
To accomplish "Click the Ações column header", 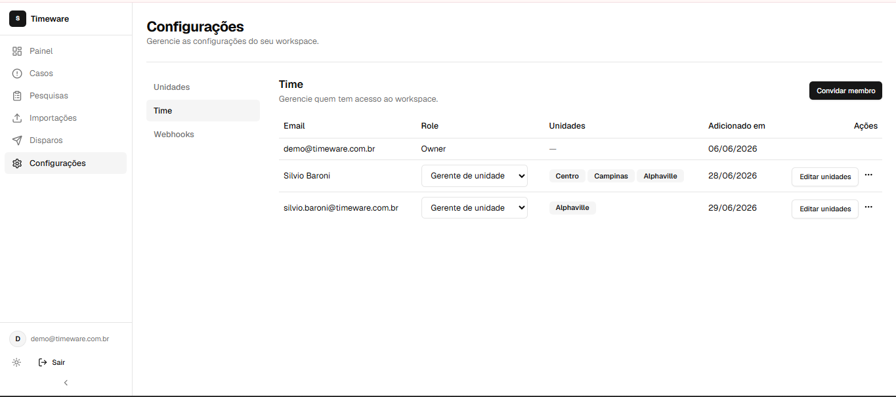I will 866,126.
